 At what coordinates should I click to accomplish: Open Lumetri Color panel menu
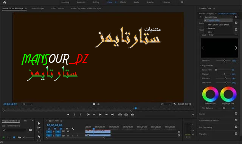pyautogui.click(x=214, y=8)
